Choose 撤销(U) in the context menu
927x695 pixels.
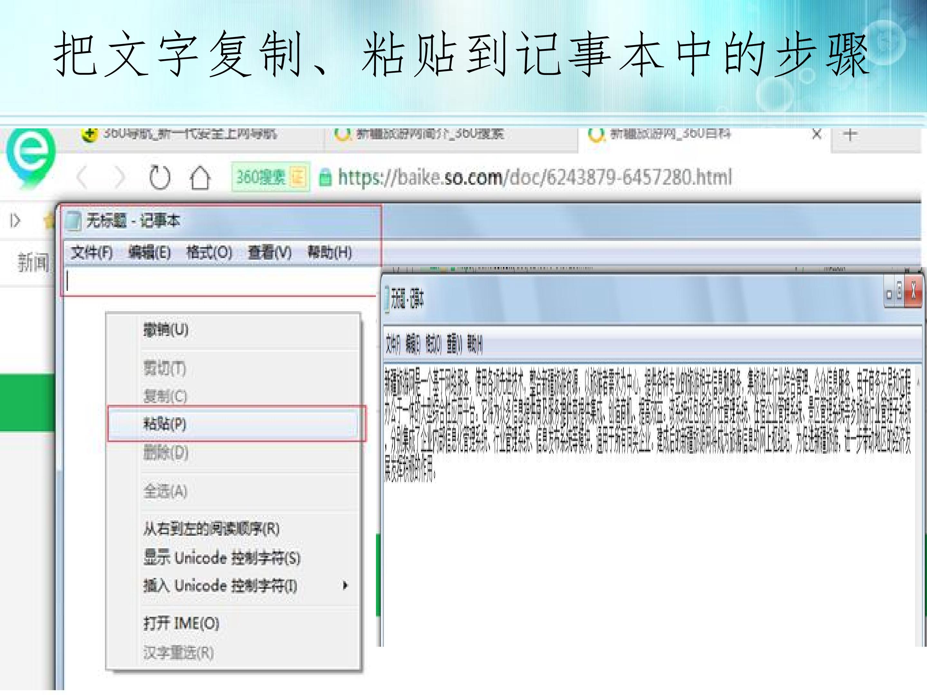pyautogui.click(x=233, y=330)
